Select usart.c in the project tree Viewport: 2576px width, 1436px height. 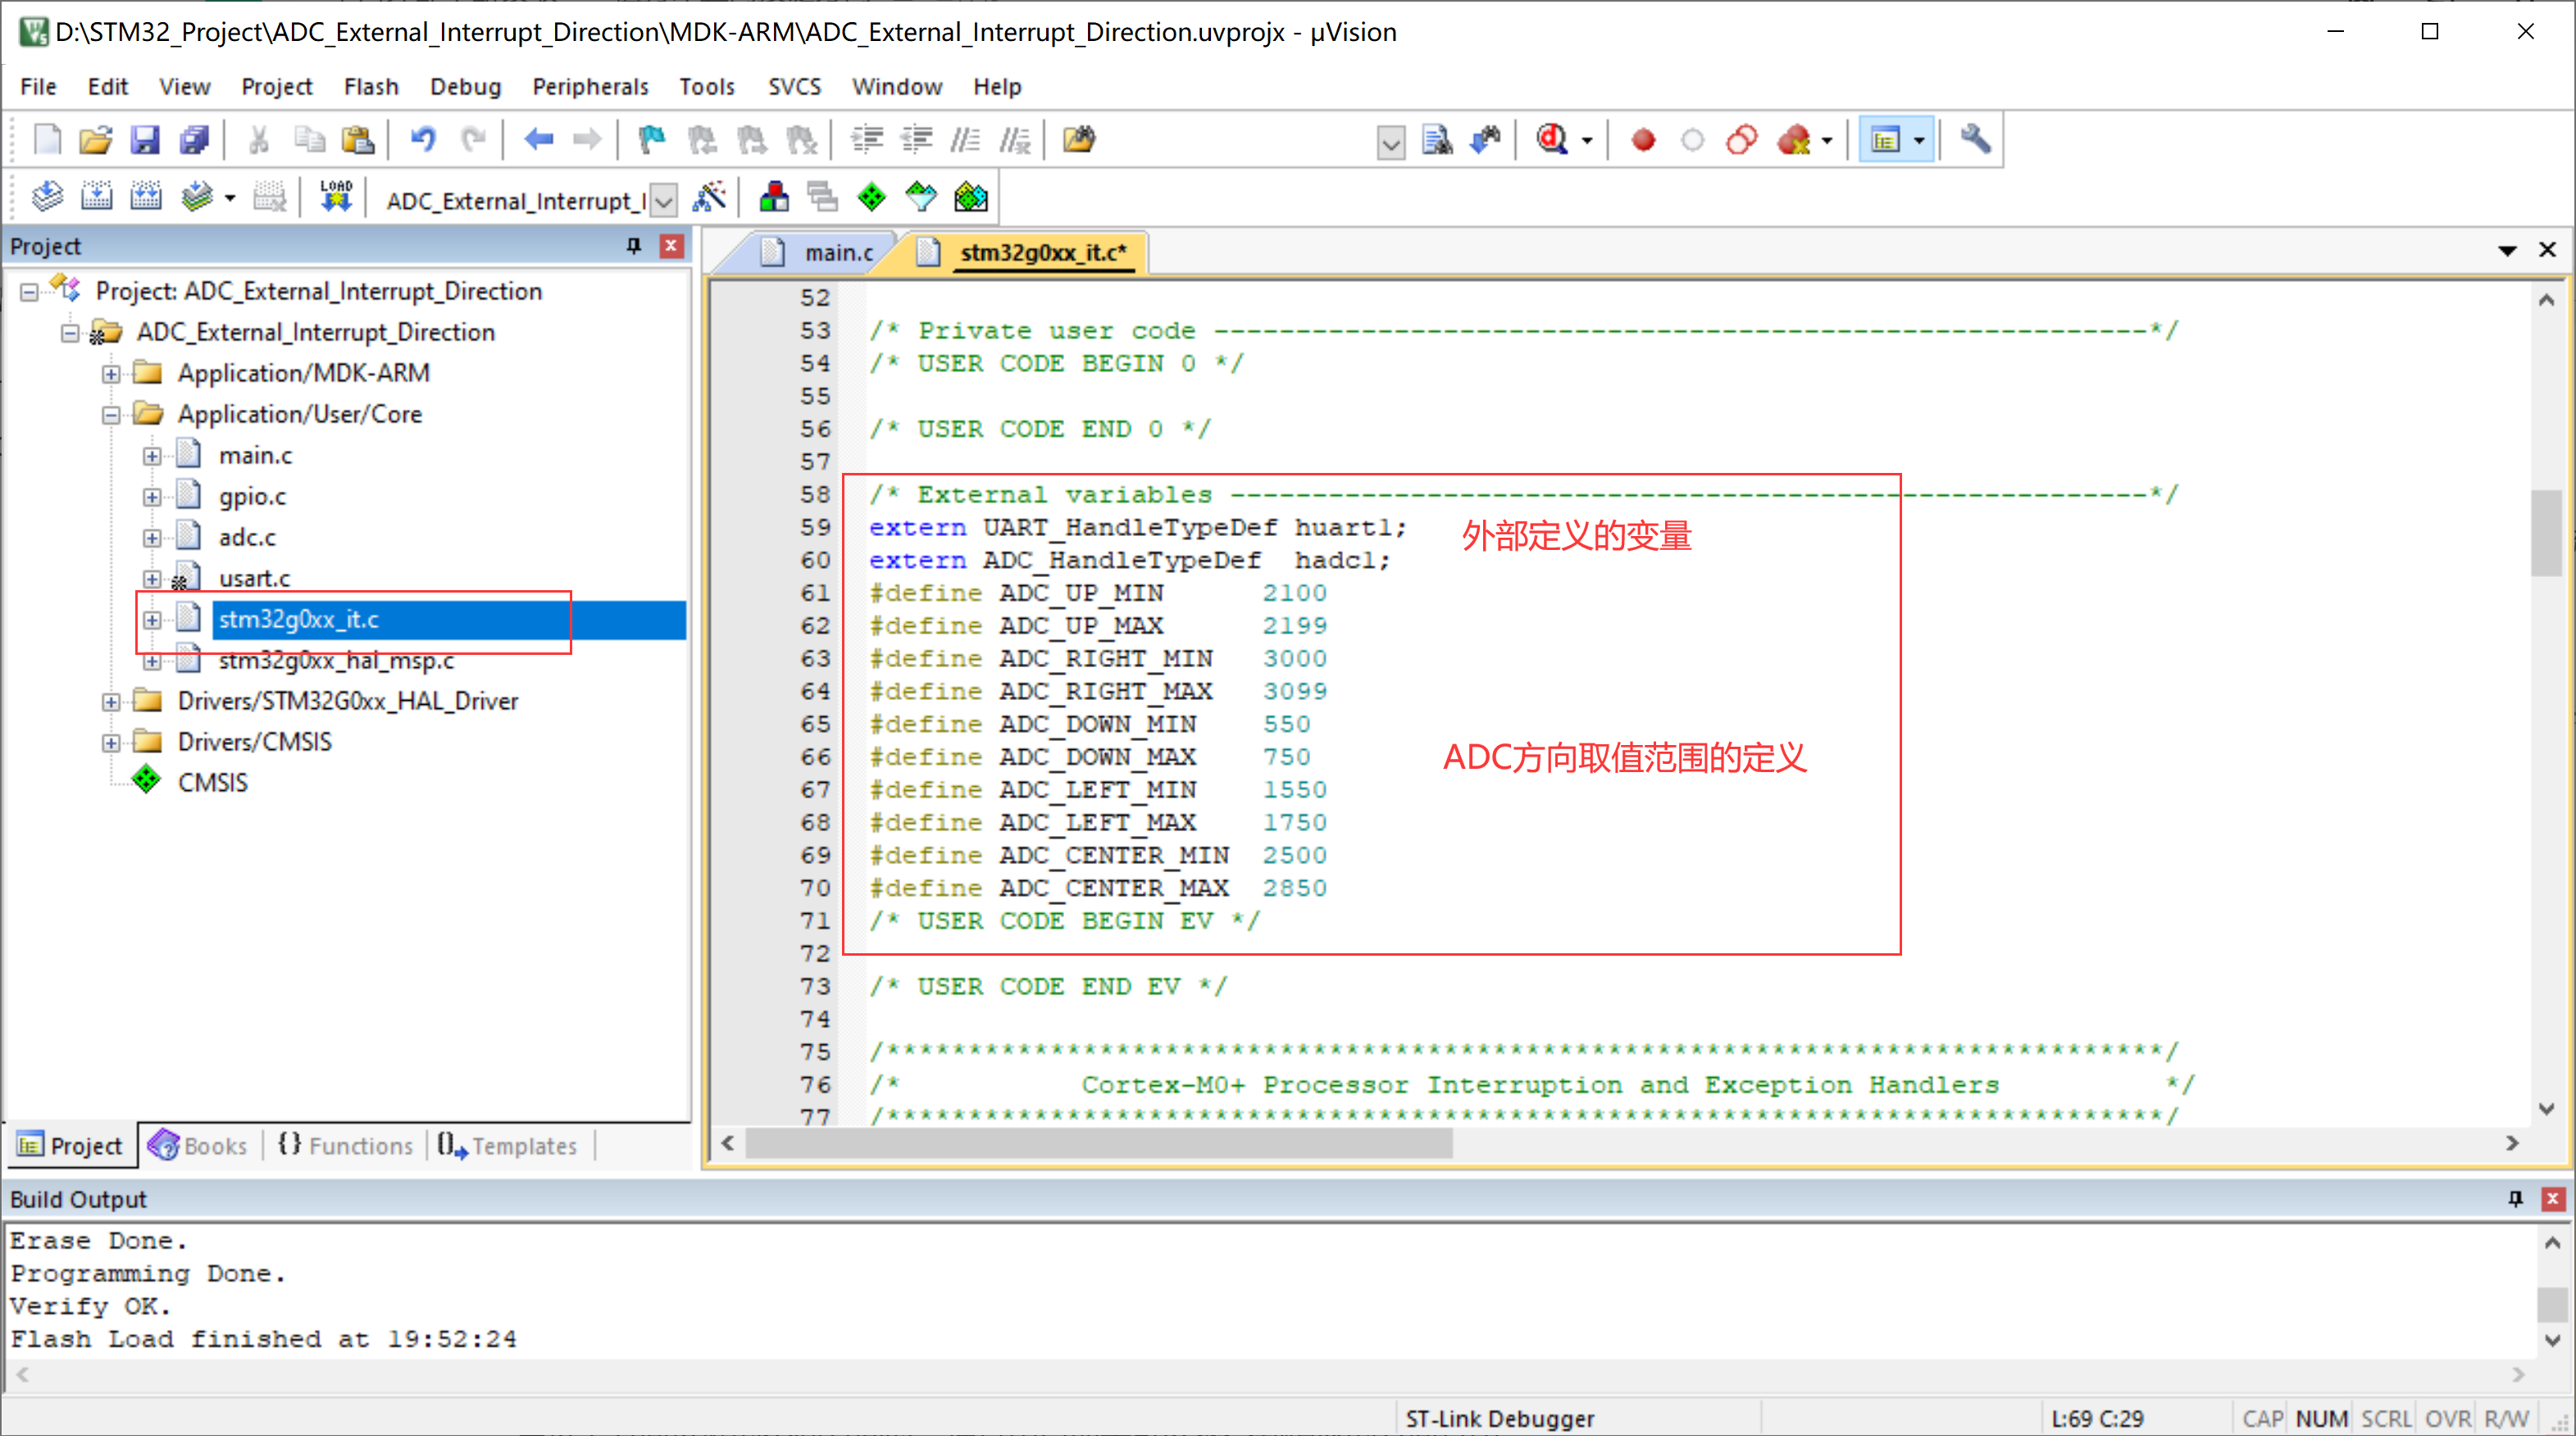pyautogui.click(x=254, y=578)
